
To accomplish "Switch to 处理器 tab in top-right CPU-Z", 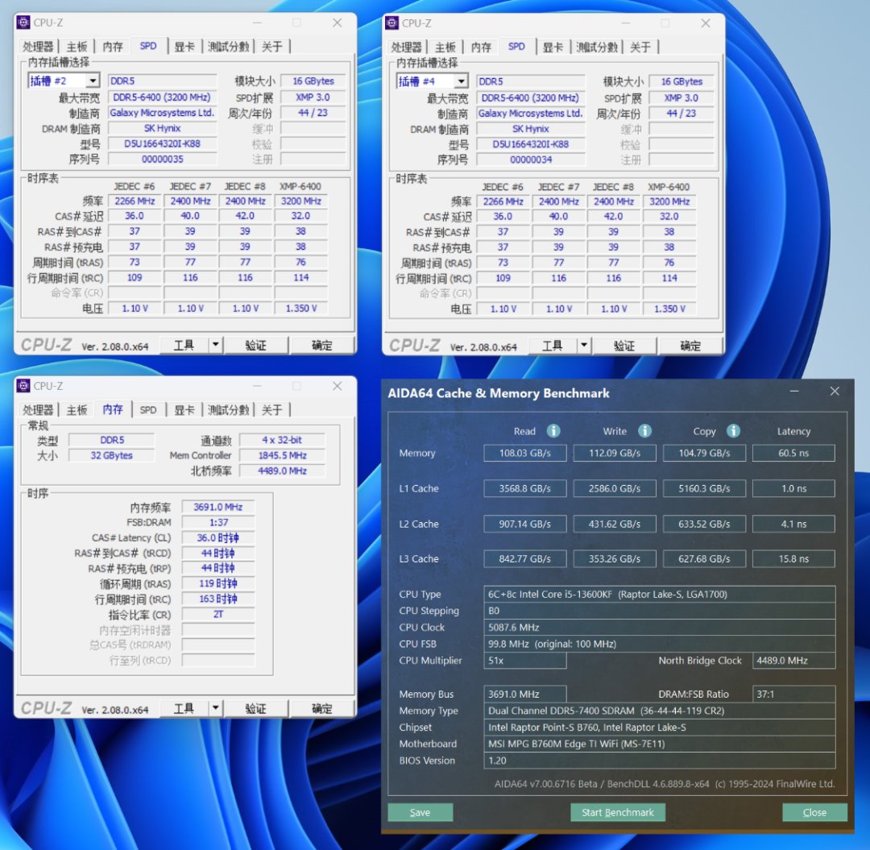I will click(x=407, y=48).
